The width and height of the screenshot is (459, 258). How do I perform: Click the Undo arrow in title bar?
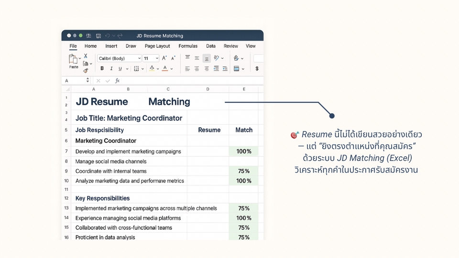[108, 36]
